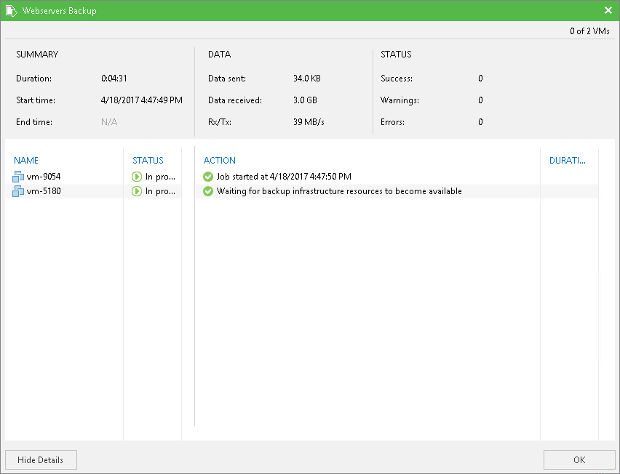Click the Data received value 3.0 GB
620x474 pixels.
305,100
